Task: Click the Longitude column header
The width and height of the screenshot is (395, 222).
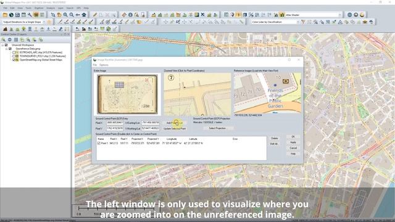Action: coord(172,139)
